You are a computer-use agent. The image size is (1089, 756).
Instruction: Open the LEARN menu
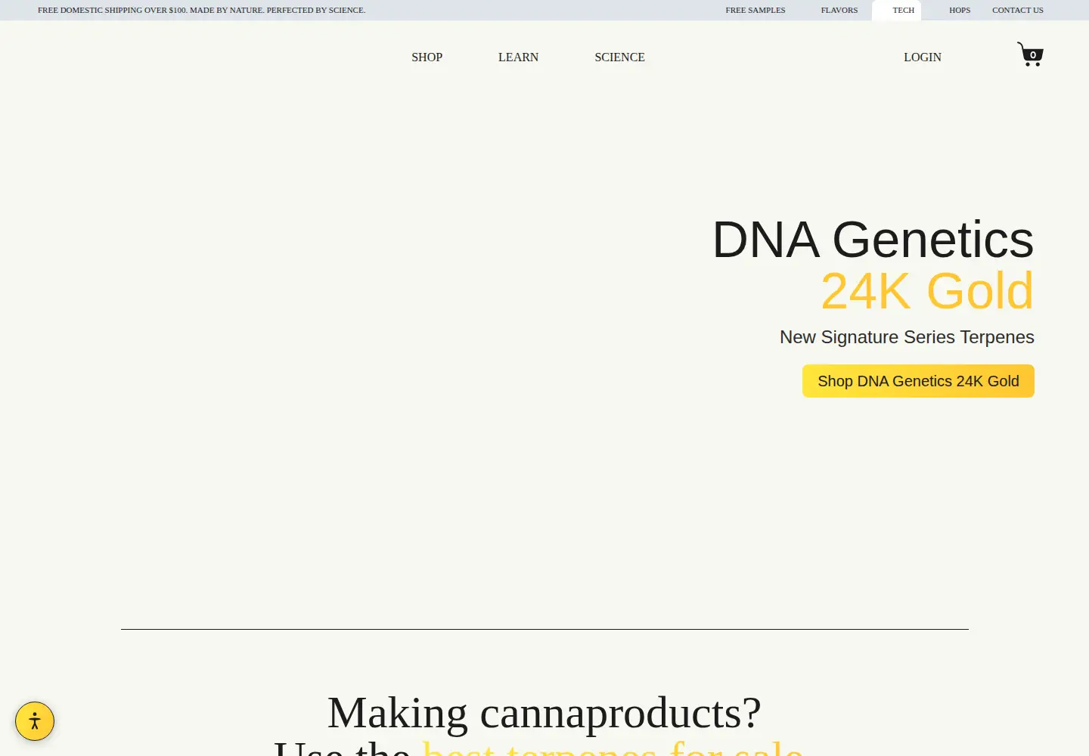tap(518, 57)
